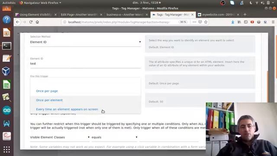Open the page actions three-dot menu
Viewport: 277px width, 156px height.
pos(194,22)
